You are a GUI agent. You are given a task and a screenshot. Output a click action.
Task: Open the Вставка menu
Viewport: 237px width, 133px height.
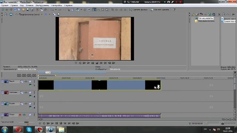pos(30,6)
